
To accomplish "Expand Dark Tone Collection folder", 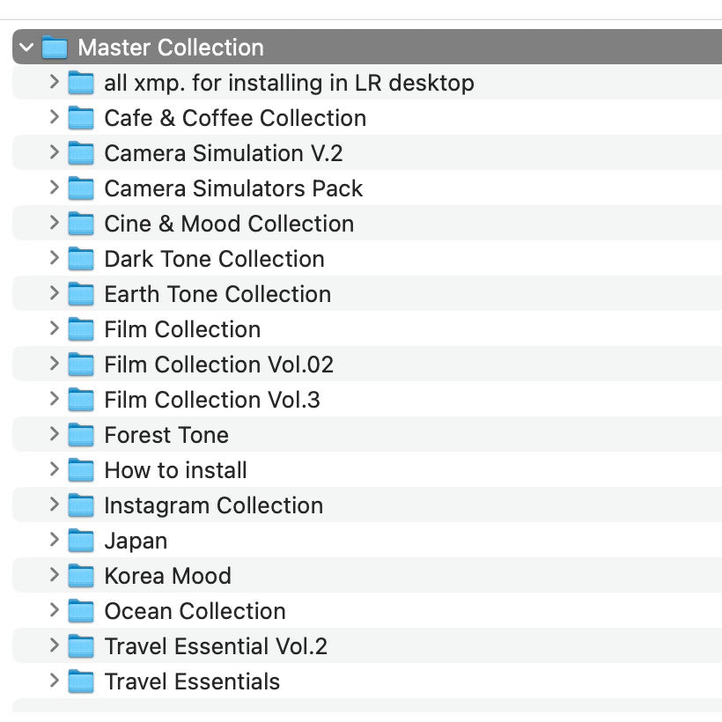I will (55, 258).
